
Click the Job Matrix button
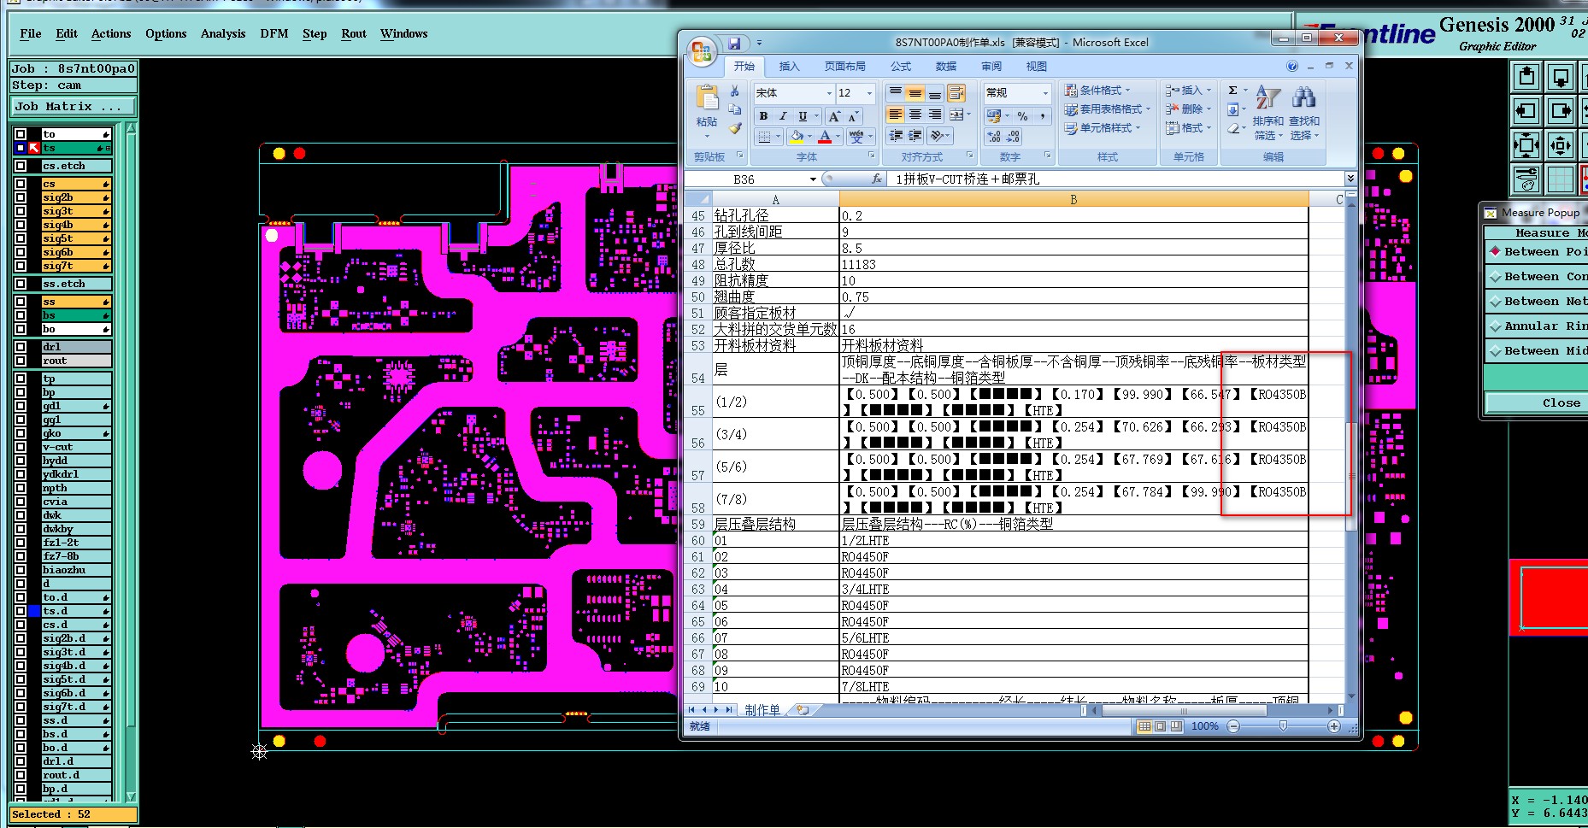[74, 107]
